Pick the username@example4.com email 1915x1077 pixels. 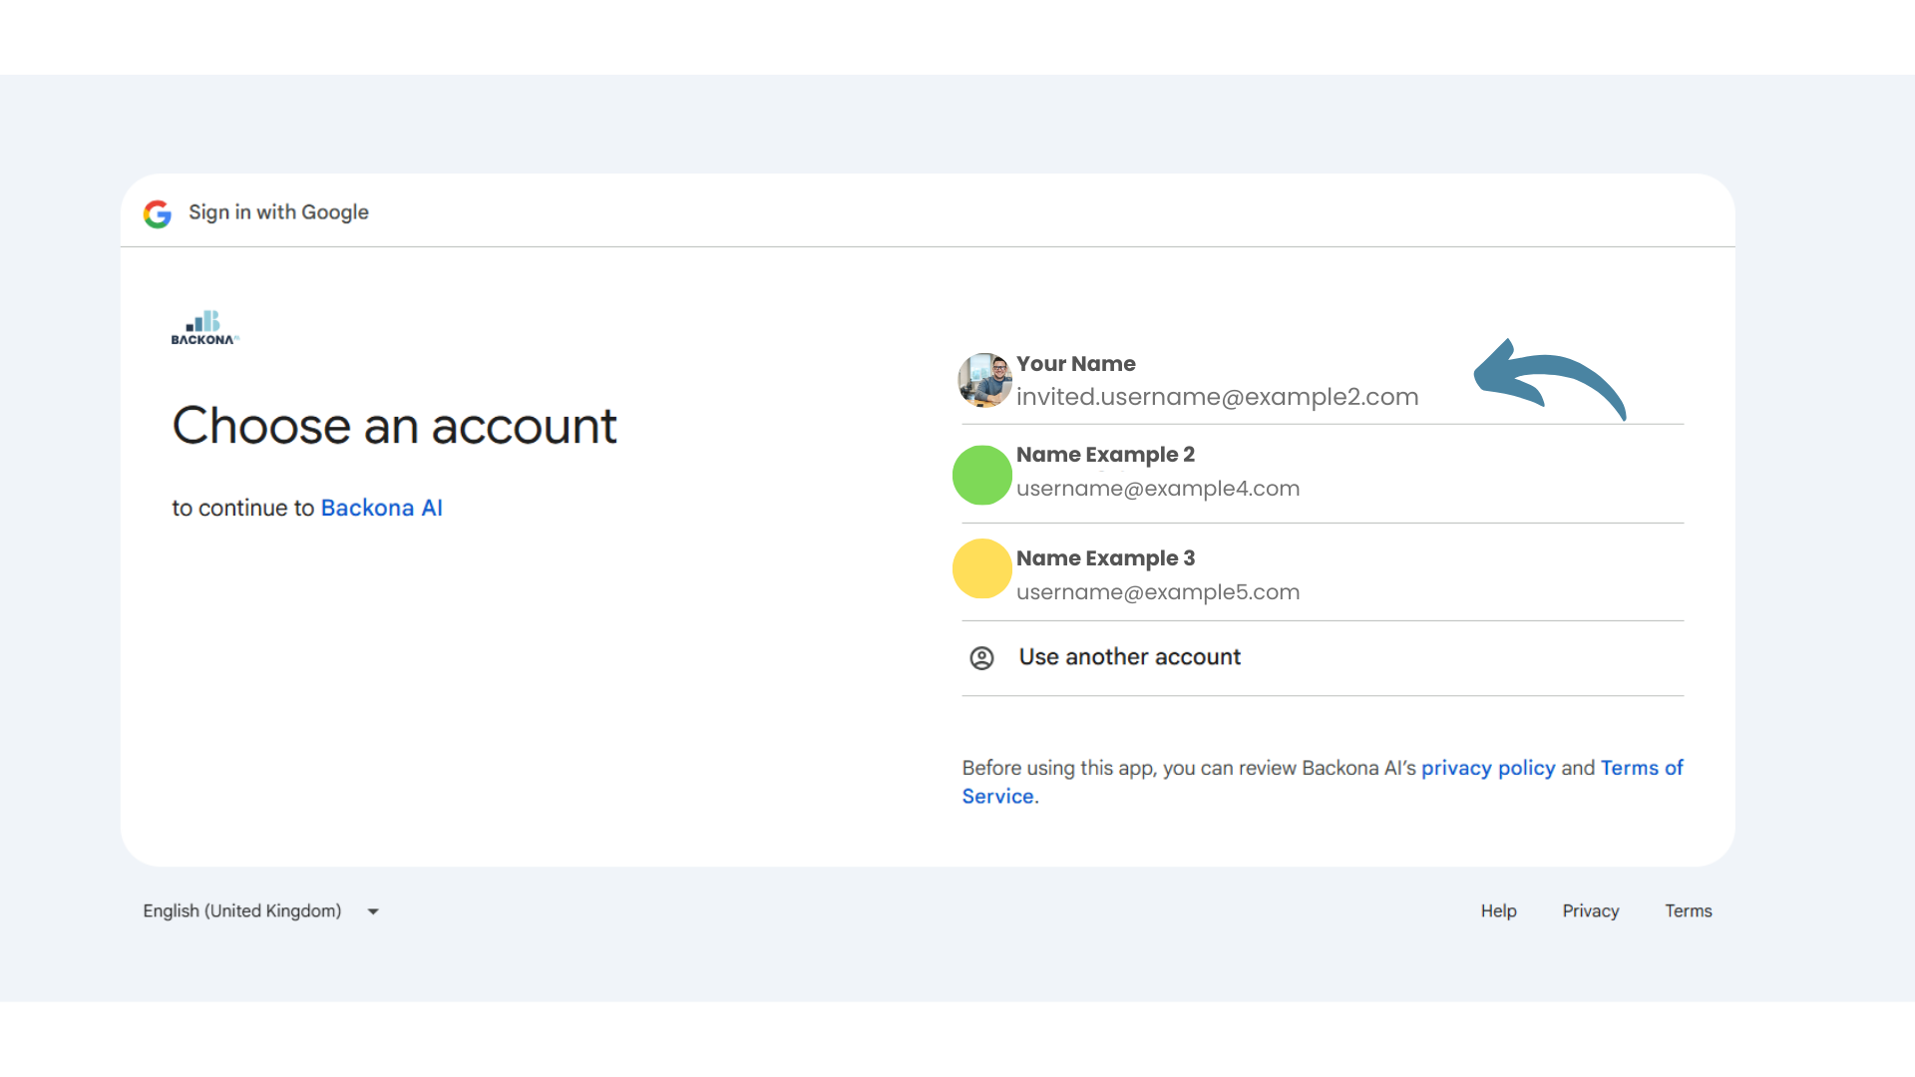point(1158,489)
